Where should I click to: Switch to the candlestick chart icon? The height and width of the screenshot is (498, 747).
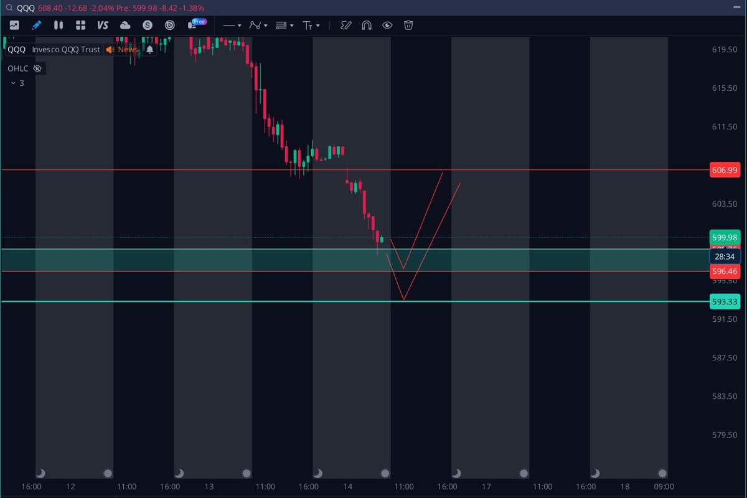coord(59,26)
